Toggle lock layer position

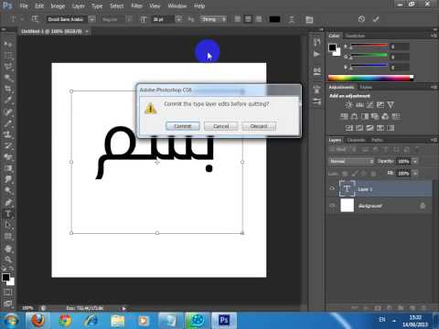pyautogui.click(x=364, y=174)
